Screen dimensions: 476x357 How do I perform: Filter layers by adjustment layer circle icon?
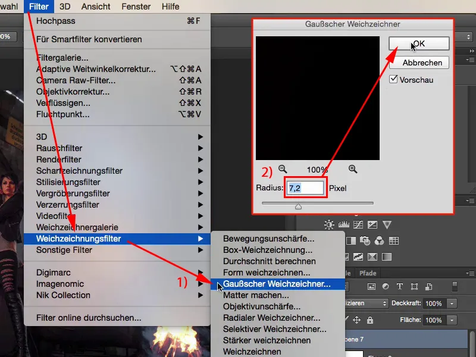(386, 287)
